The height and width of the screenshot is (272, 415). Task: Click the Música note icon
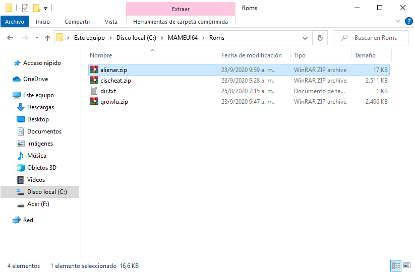click(21, 156)
